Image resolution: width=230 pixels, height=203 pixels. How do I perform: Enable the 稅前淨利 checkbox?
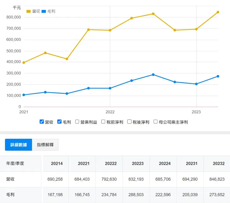(x=103, y=122)
